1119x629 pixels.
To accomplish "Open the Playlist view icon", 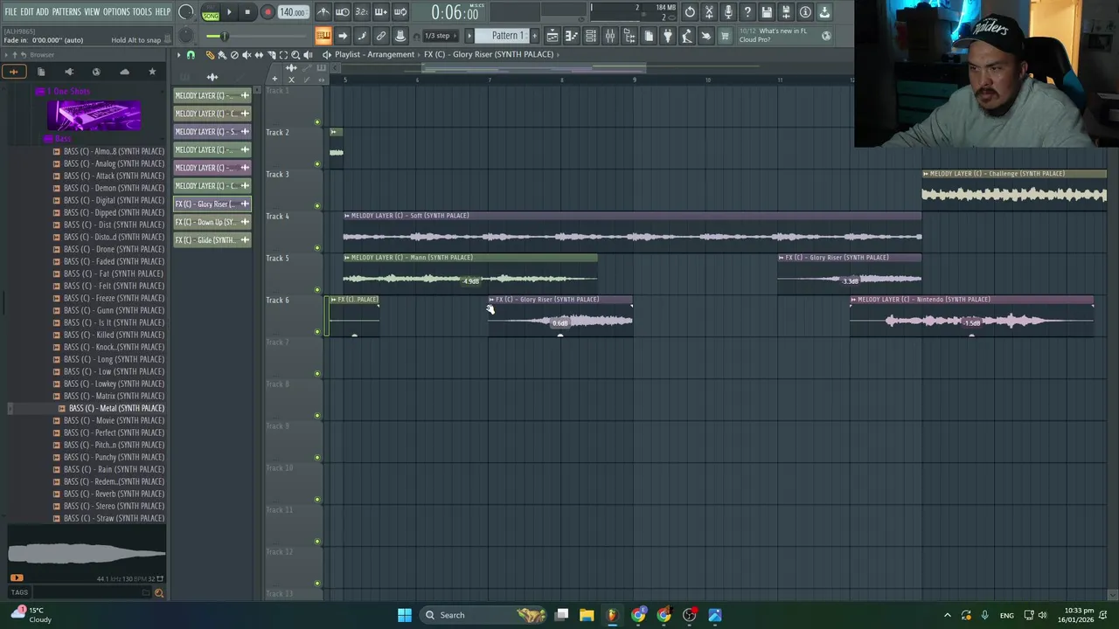I will (553, 36).
